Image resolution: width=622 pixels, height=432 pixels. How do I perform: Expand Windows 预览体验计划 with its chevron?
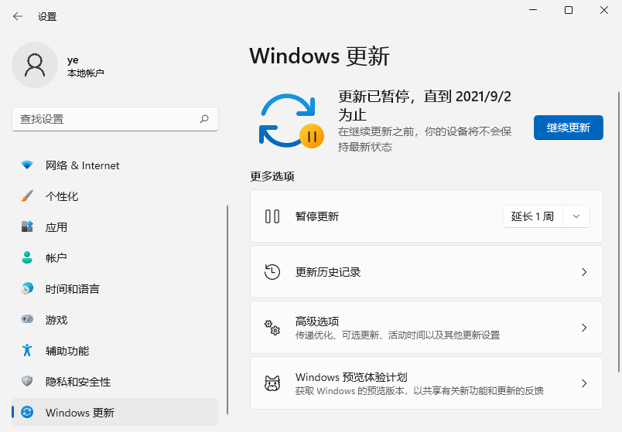tap(584, 383)
